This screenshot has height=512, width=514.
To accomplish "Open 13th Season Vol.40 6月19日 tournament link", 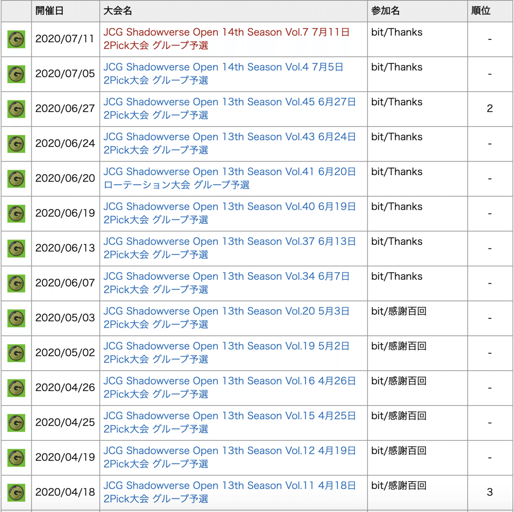I will 230,213.
